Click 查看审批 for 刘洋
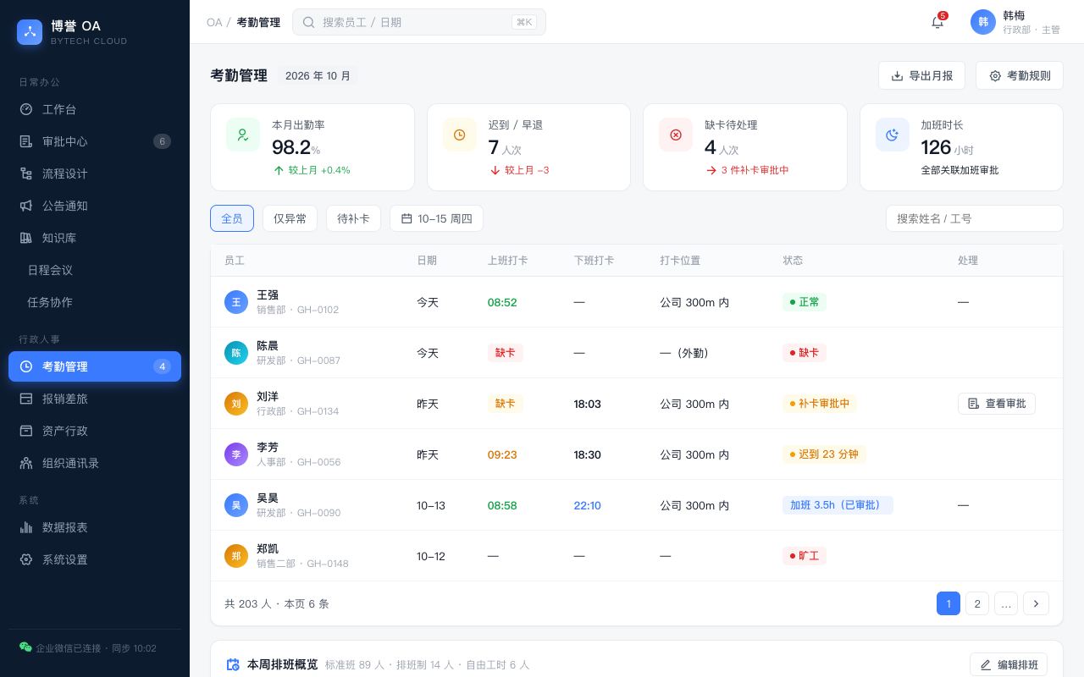This screenshot has width=1084, height=677. pos(997,404)
